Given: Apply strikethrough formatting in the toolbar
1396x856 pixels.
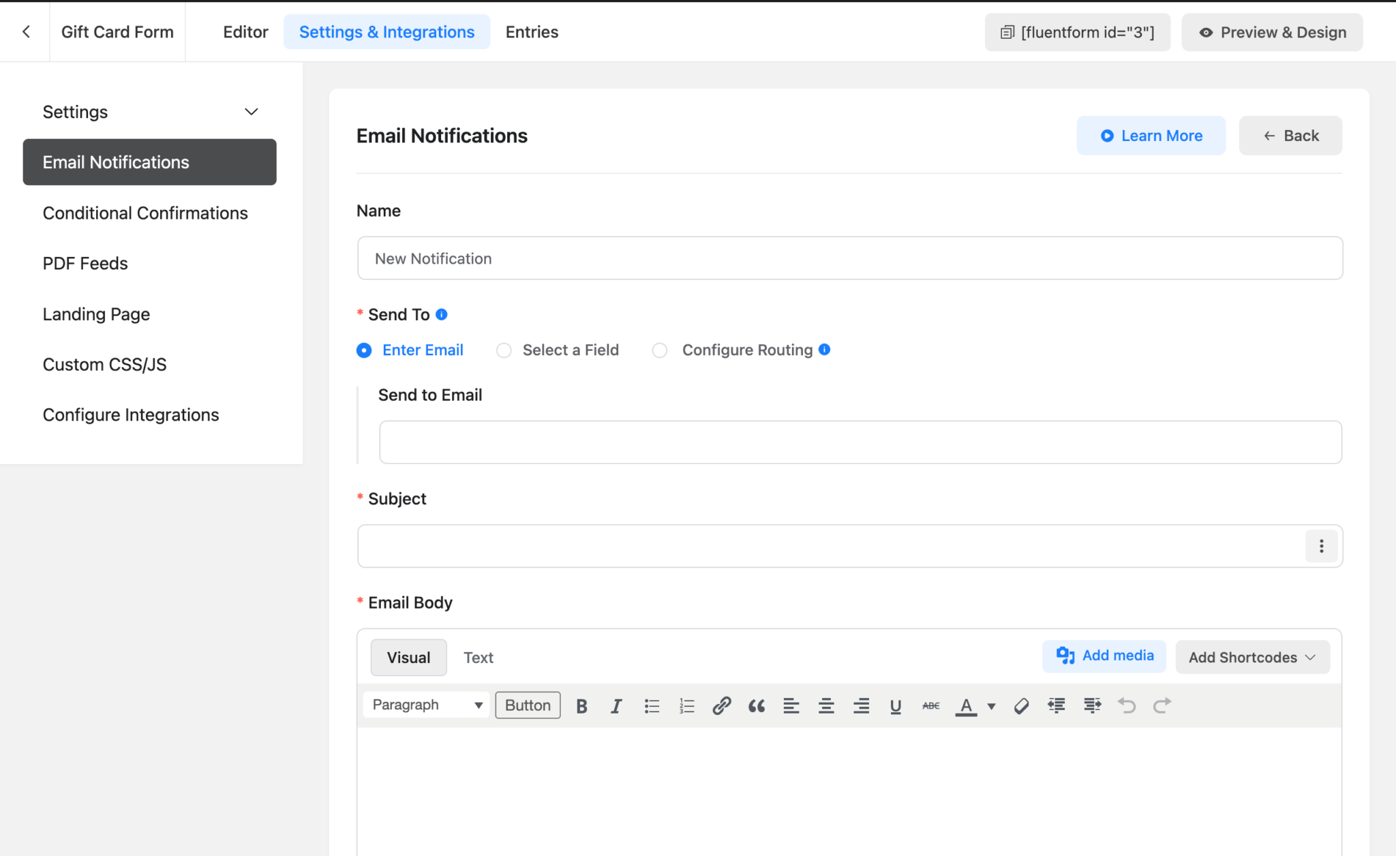Looking at the screenshot, I should [930, 705].
